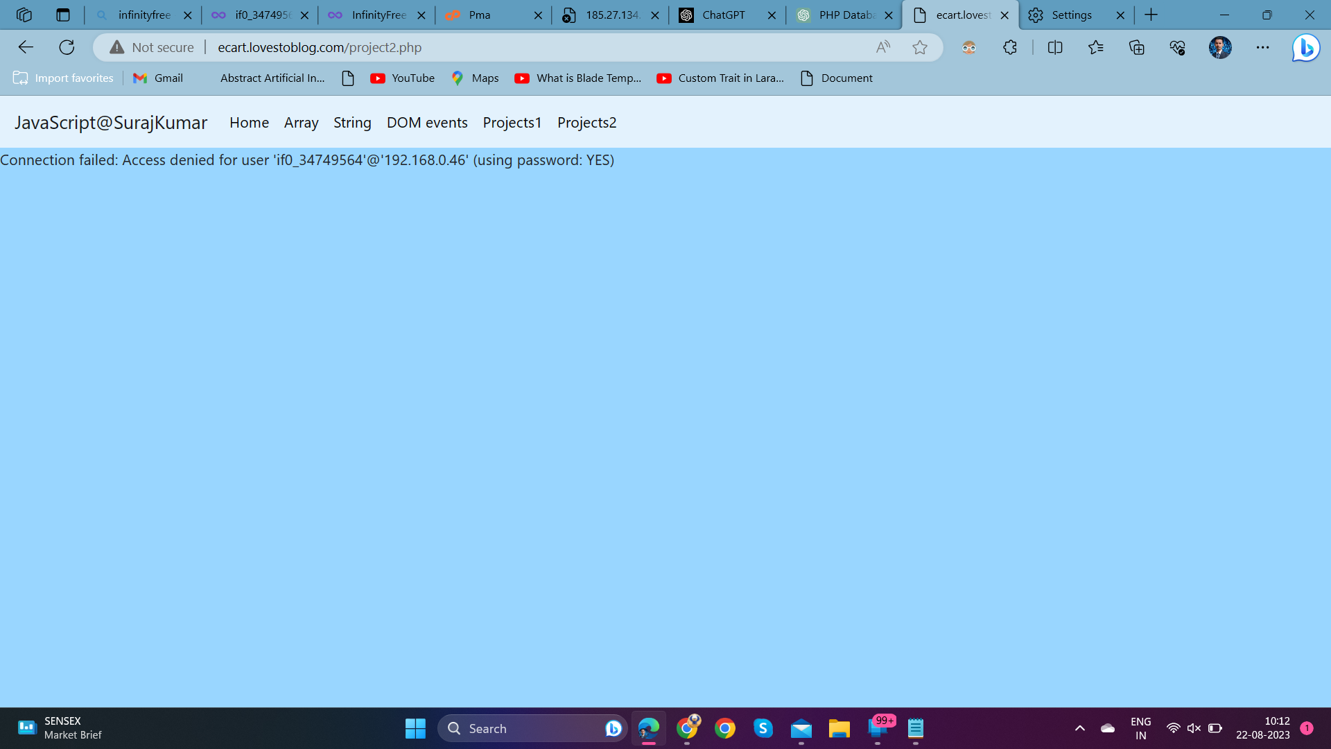This screenshot has width=1331, height=749.
Task: Click the browser refresh icon
Action: click(67, 47)
